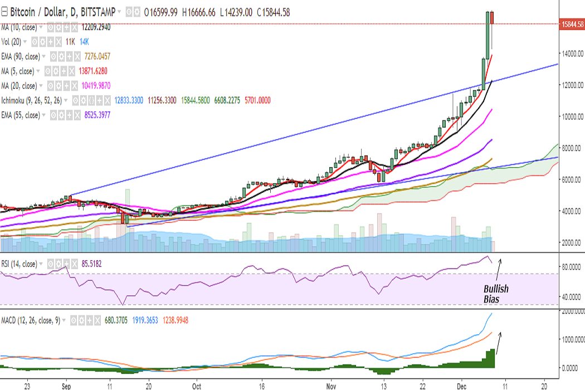Viewport: 585px width, 390px height.
Task: Click plus icon on MACD indicator
Action: coord(90,320)
